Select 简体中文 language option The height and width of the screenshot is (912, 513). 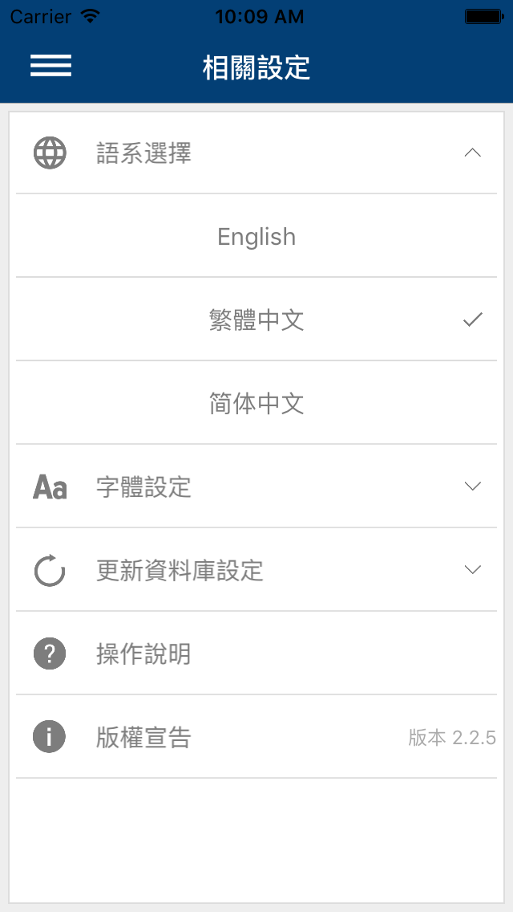(256, 402)
